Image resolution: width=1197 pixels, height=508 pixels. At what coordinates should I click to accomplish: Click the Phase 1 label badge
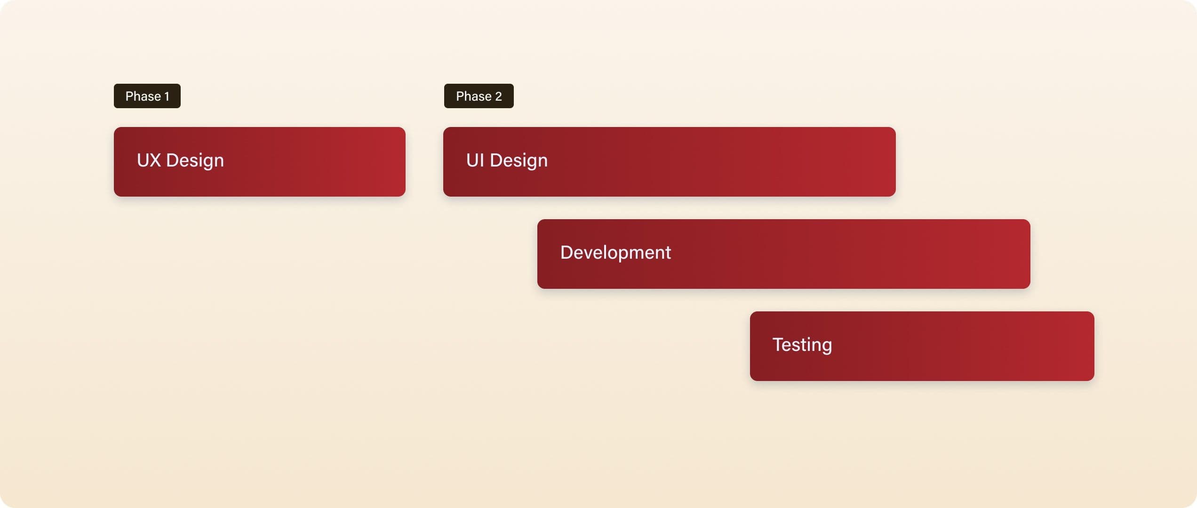tap(147, 96)
